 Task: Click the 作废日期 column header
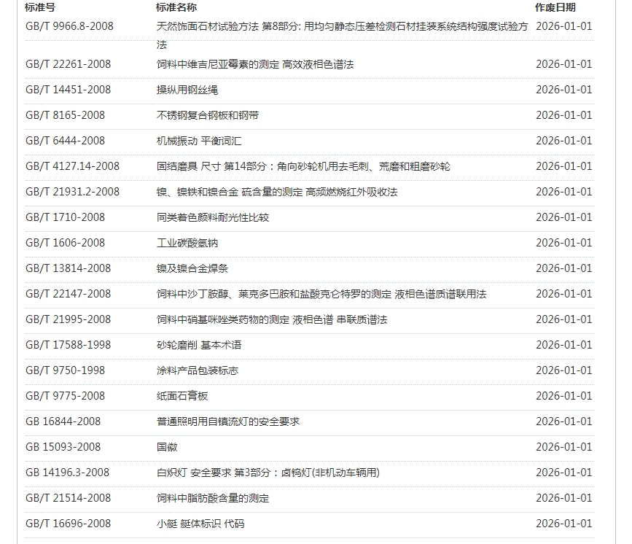(555, 8)
